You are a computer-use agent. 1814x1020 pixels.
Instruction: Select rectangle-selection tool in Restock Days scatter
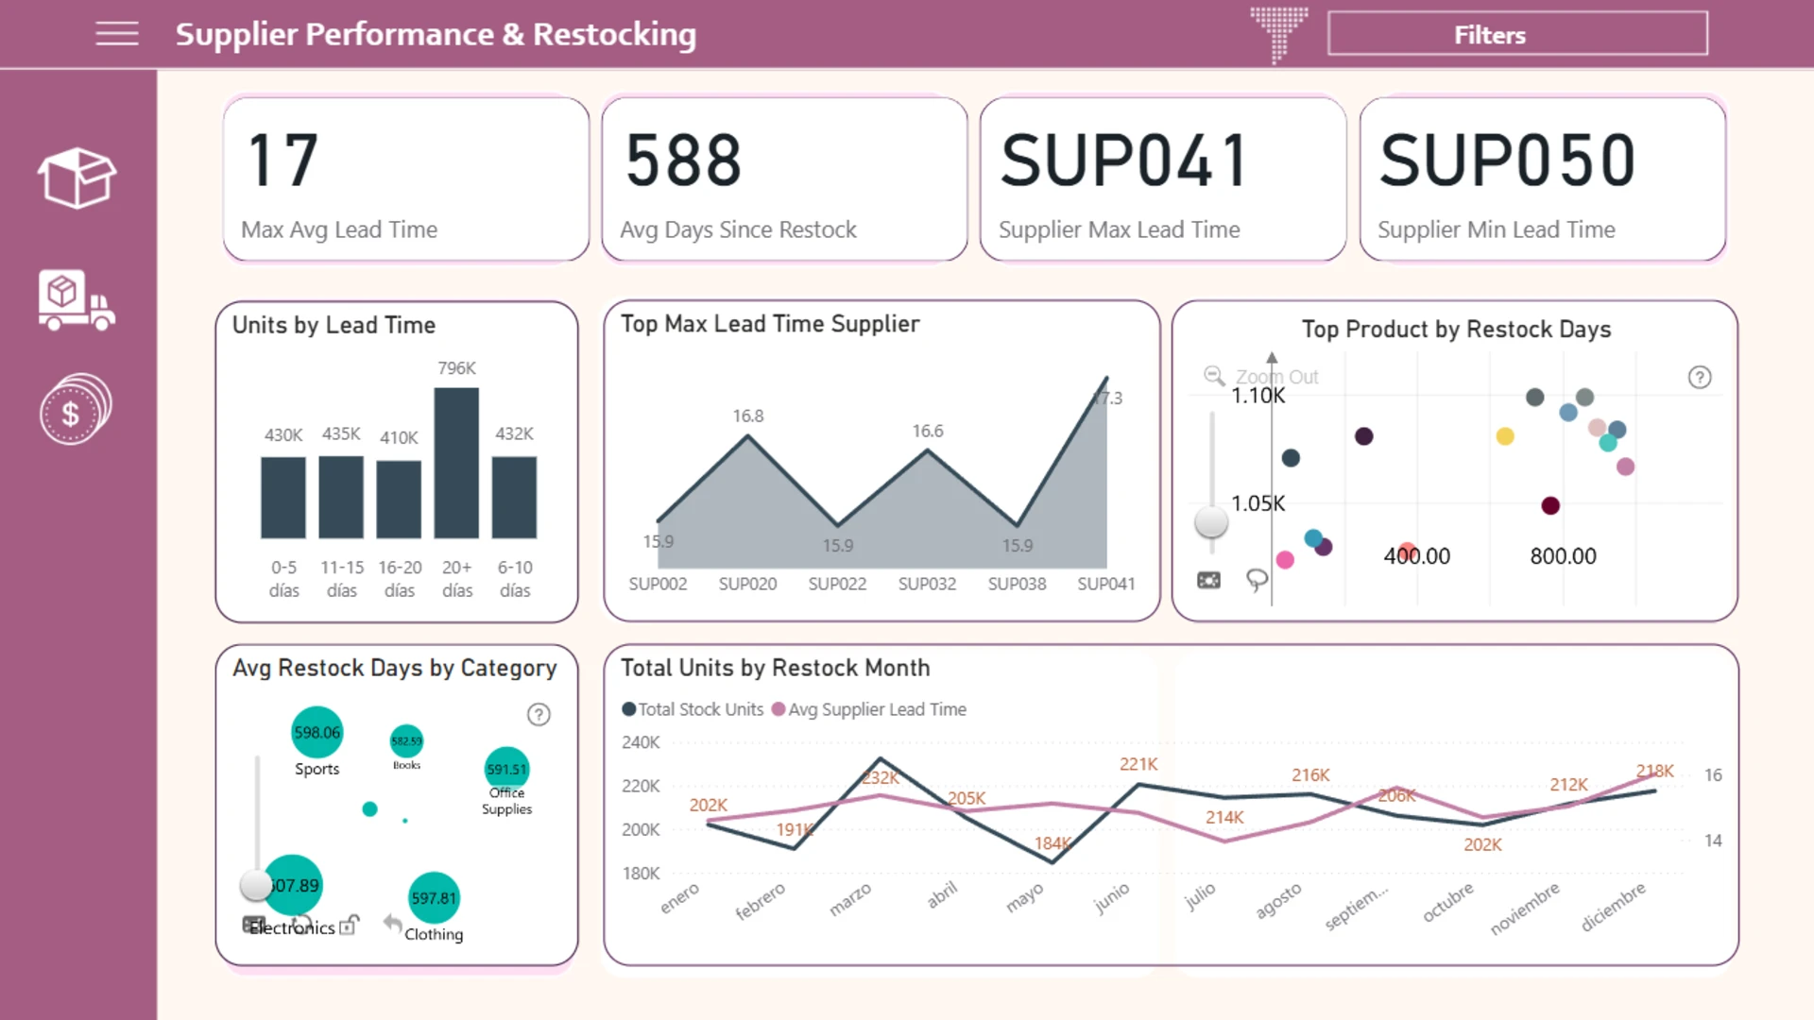click(x=1208, y=580)
